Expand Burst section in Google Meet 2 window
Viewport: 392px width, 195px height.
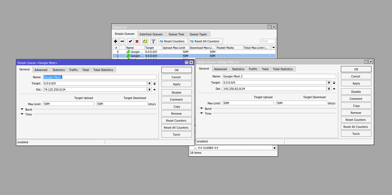201,109
